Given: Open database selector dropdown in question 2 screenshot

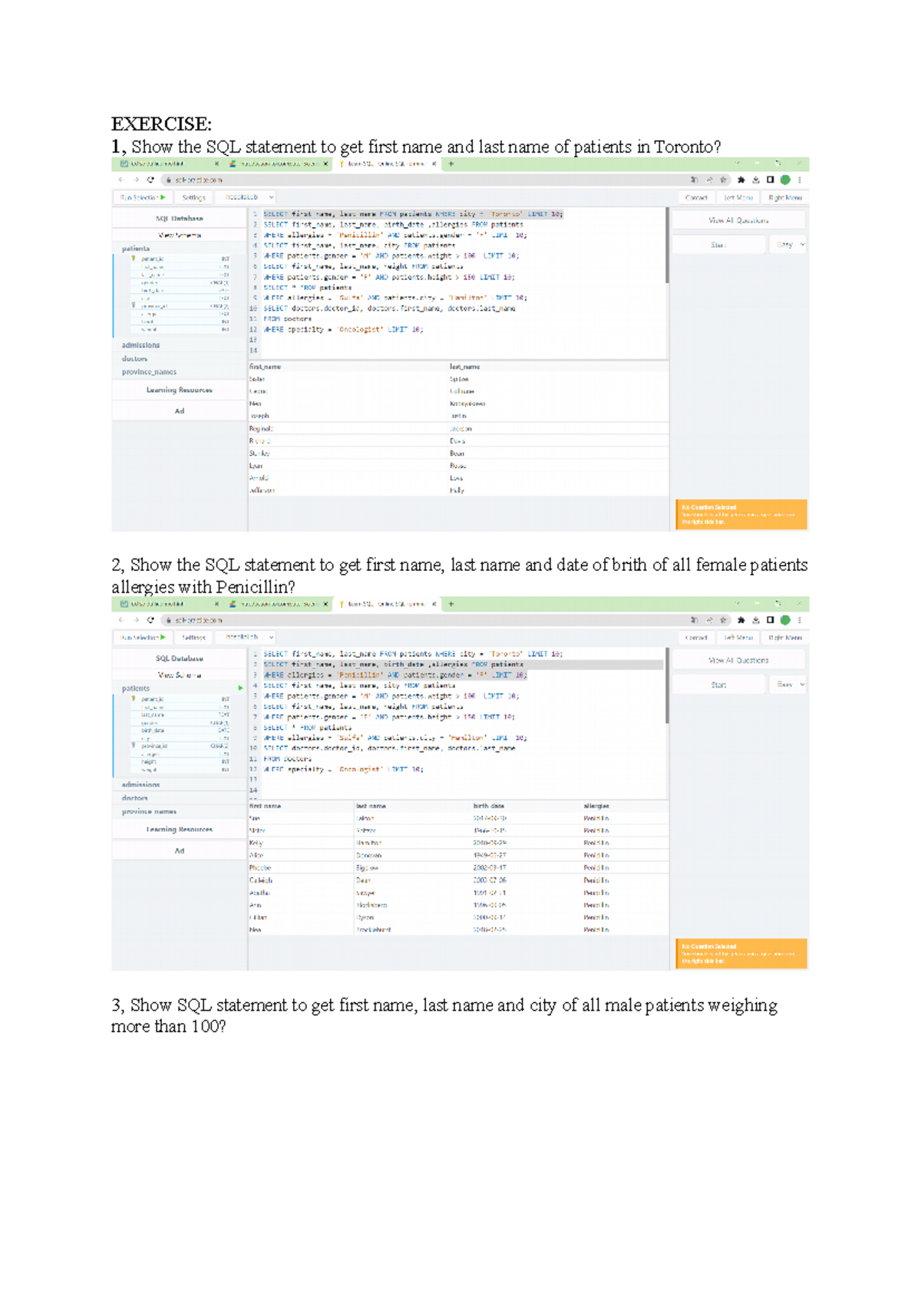Looking at the screenshot, I should [247, 637].
